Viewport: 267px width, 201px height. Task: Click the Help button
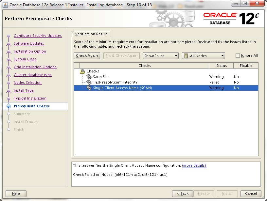click(16, 193)
